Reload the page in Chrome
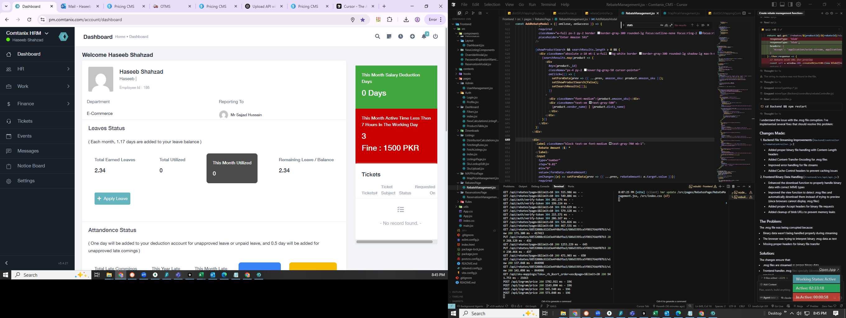846x318 pixels. (x=29, y=20)
